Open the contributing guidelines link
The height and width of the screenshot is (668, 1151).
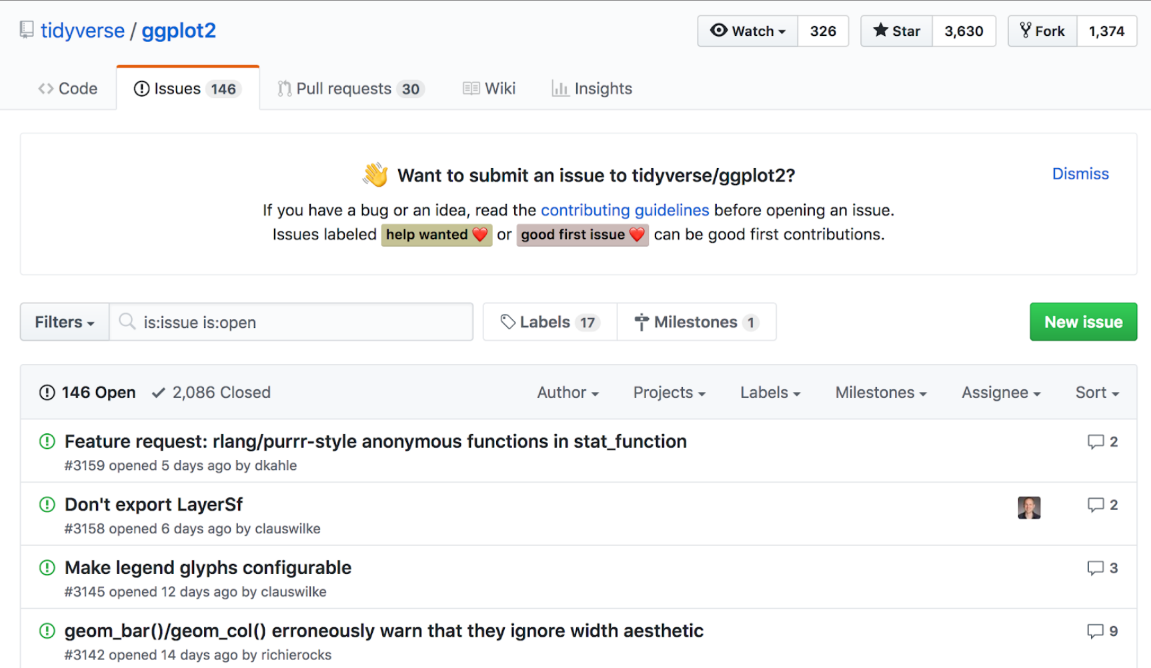click(x=625, y=210)
